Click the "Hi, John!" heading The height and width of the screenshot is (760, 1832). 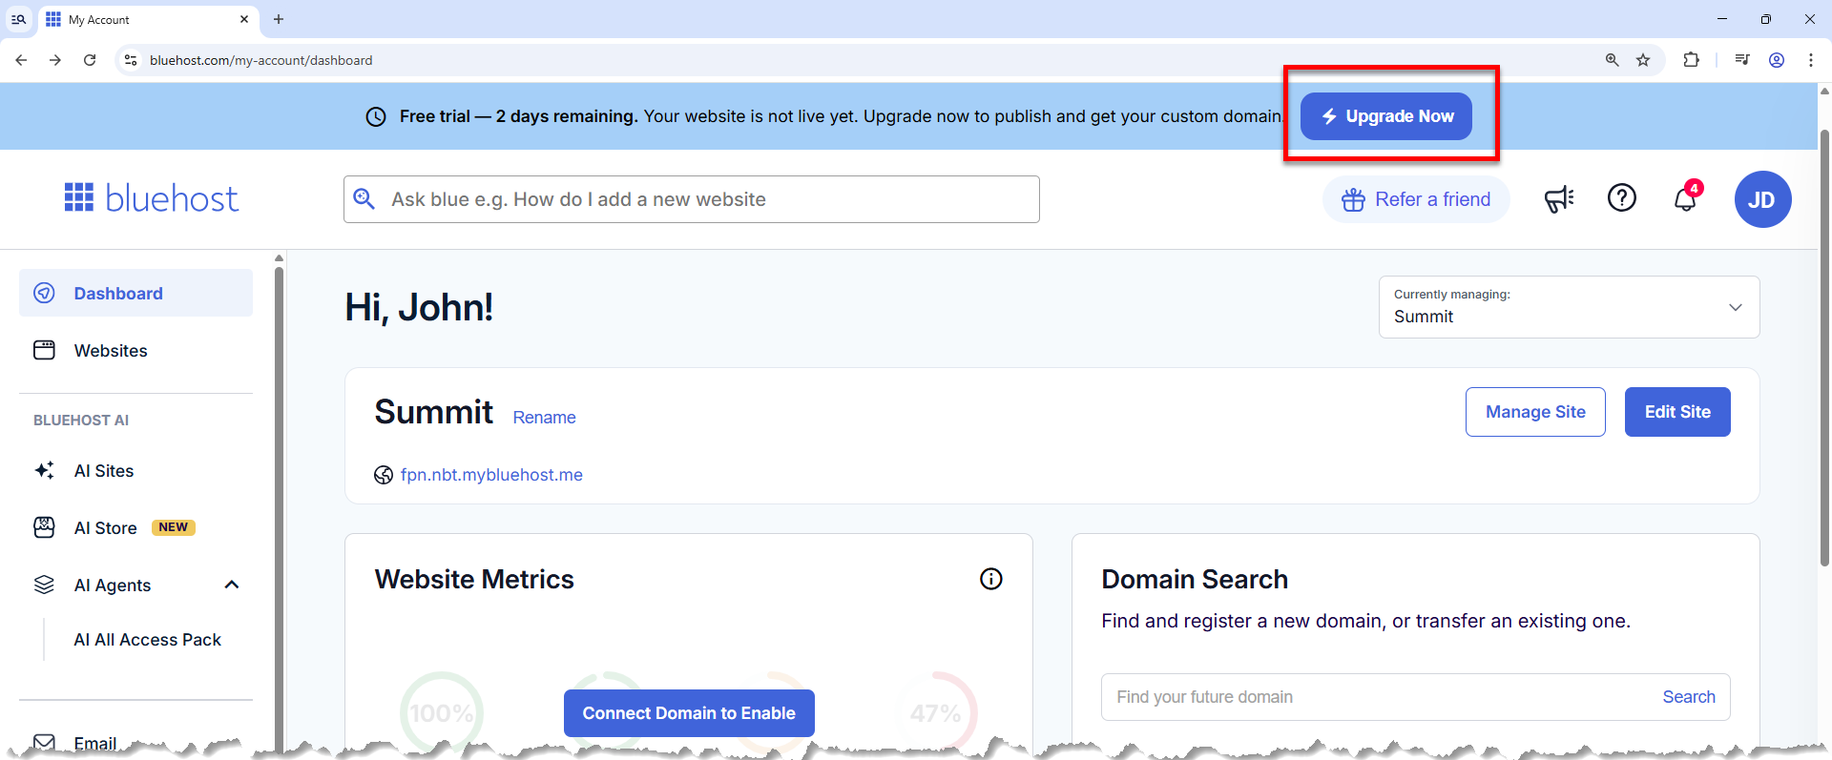[419, 307]
